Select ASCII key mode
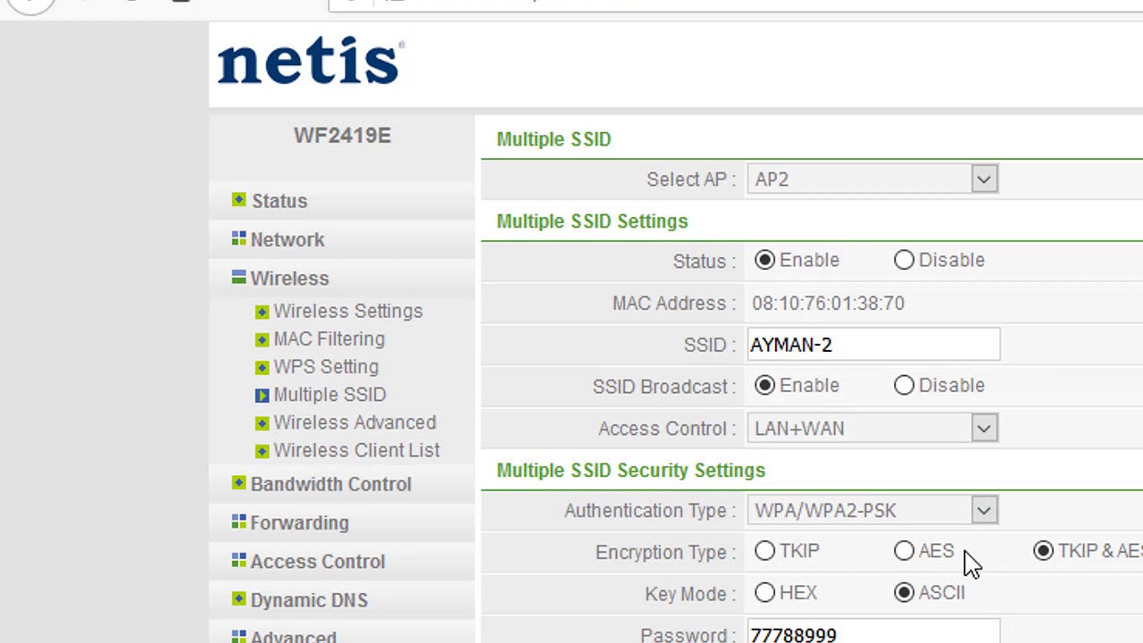The width and height of the screenshot is (1143, 643). [x=904, y=592]
